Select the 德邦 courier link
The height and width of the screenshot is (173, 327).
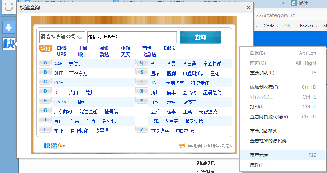[90, 92]
